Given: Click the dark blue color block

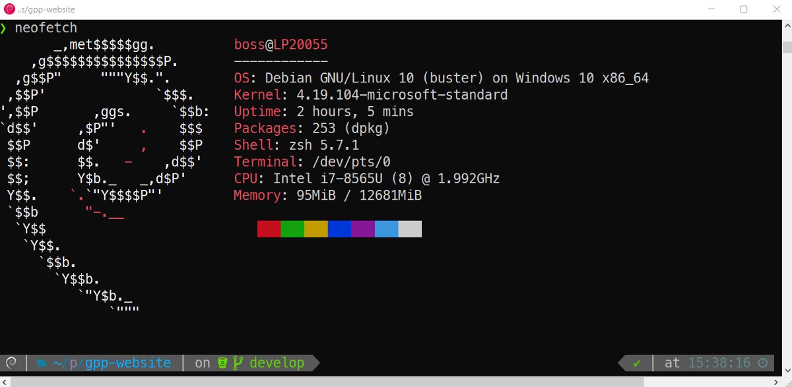Looking at the screenshot, I should 339,229.
